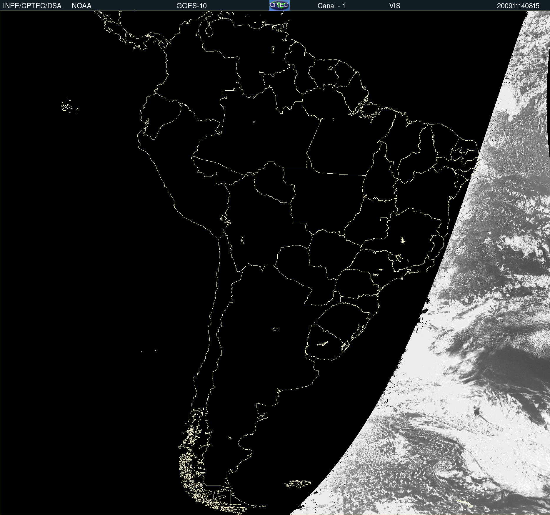Click the NOAA label in the header
Viewport: 550px width, 515px height.
[81, 6]
